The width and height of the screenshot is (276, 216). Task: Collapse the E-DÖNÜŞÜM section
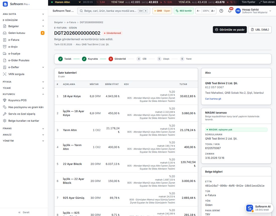pos(24,20)
